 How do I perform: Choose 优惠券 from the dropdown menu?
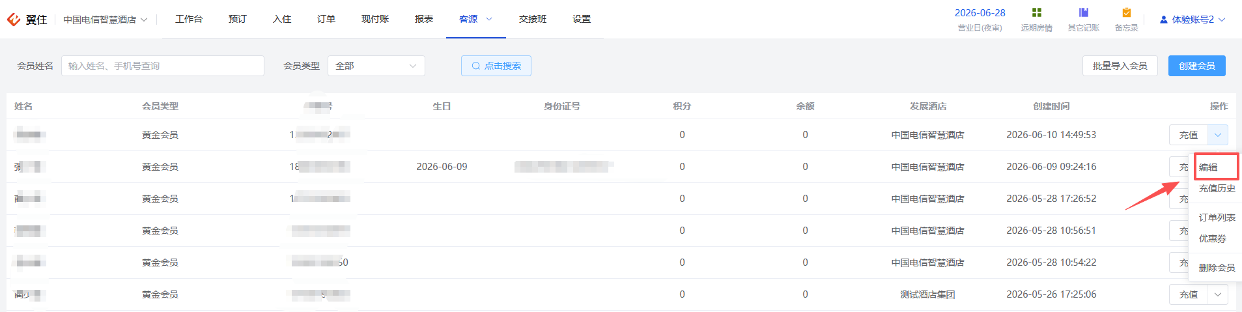click(1212, 239)
